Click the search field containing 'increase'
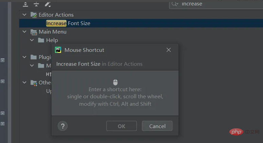 click(217, 4)
